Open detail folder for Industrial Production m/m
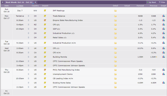Viewport: 167px width, 96px height. tap(115, 43)
